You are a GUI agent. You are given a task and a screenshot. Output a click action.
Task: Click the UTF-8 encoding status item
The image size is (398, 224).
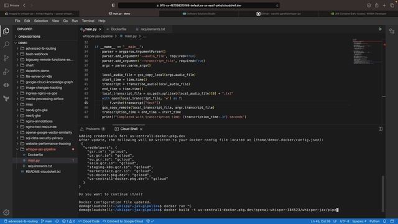point(345,222)
